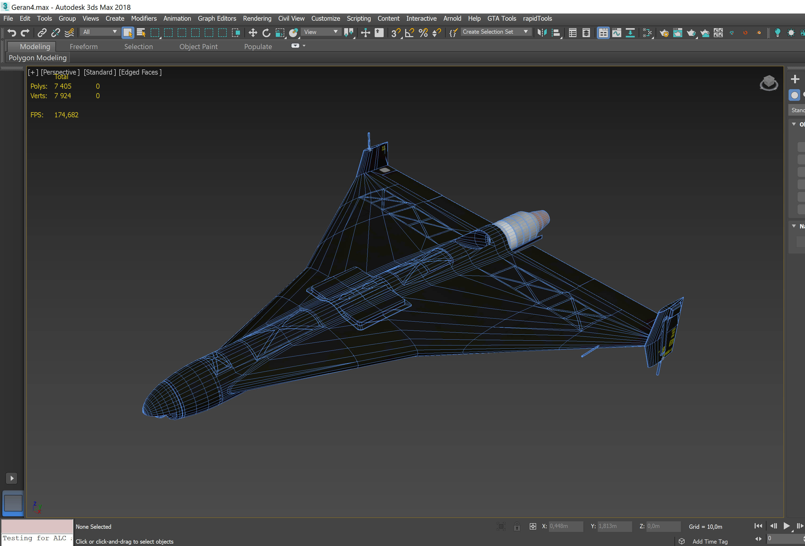Click the Play Animation button
Image resolution: width=805 pixels, height=546 pixels.
(x=787, y=526)
